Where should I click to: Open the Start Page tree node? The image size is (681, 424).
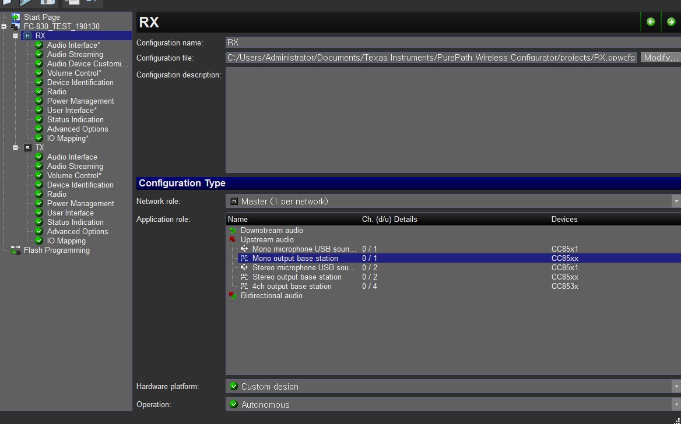[42, 17]
